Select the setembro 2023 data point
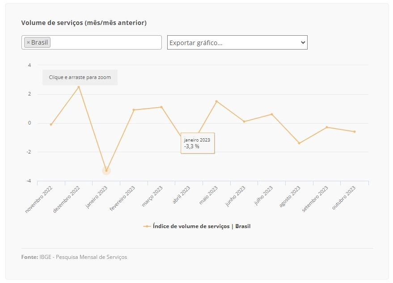 coord(327,127)
